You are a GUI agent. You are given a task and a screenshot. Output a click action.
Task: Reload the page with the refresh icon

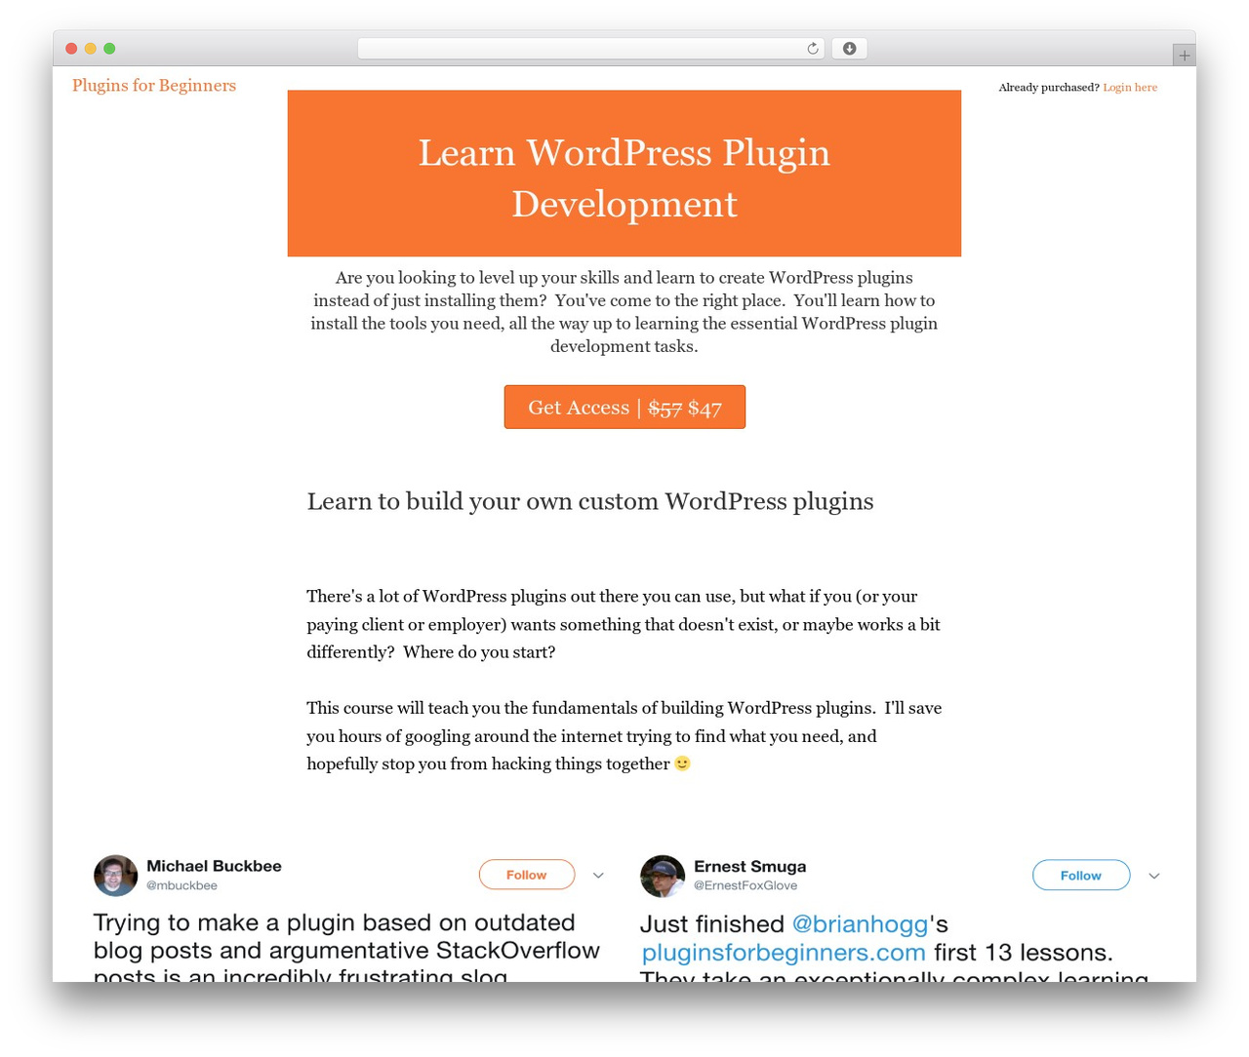(x=813, y=49)
